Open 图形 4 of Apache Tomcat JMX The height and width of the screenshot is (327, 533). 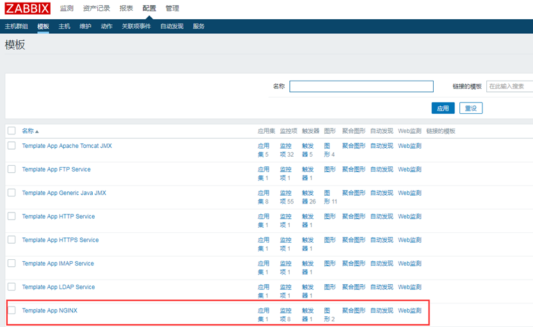click(329, 150)
